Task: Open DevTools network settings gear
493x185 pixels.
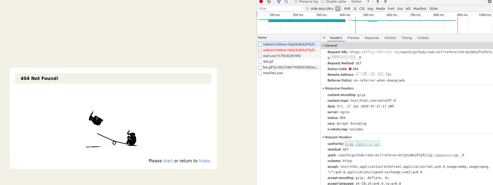Action: (489, 2)
